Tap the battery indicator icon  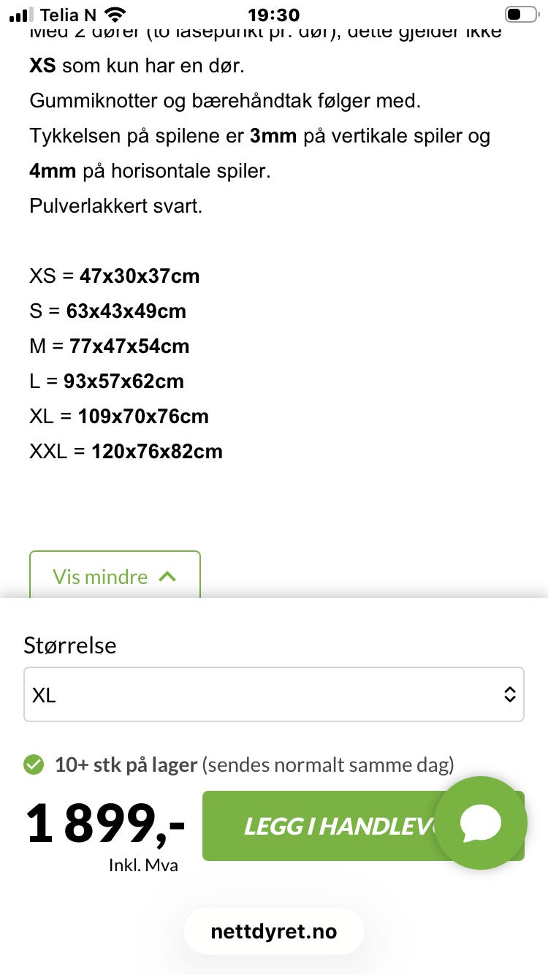click(x=522, y=15)
